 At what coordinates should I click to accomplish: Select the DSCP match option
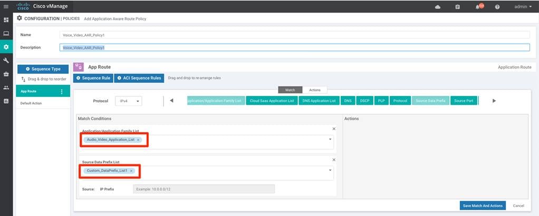coord(365,101)
